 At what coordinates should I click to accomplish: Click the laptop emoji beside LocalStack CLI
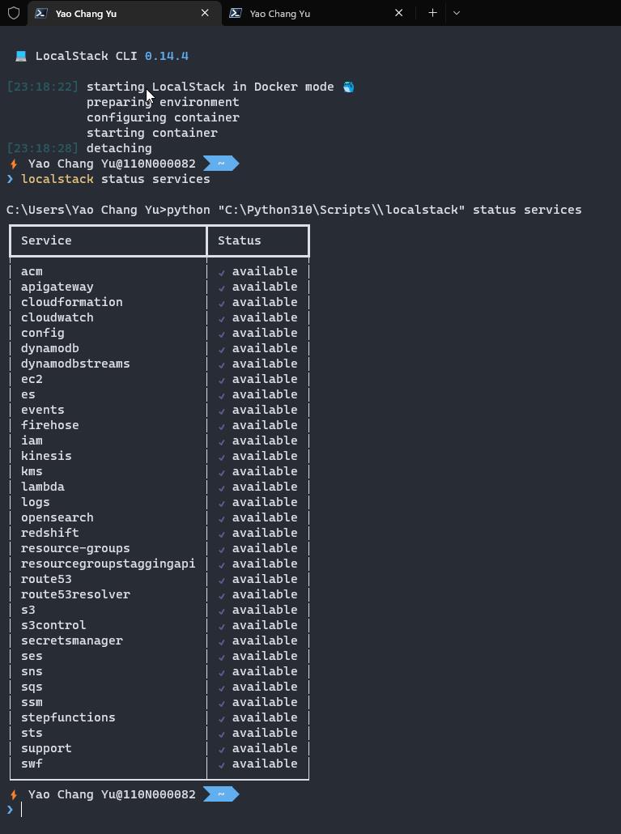[x=20, y=57]
